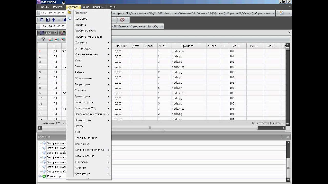
Task: Open the Окна menu
Action: pyautogui.click(x=86, y=7)
